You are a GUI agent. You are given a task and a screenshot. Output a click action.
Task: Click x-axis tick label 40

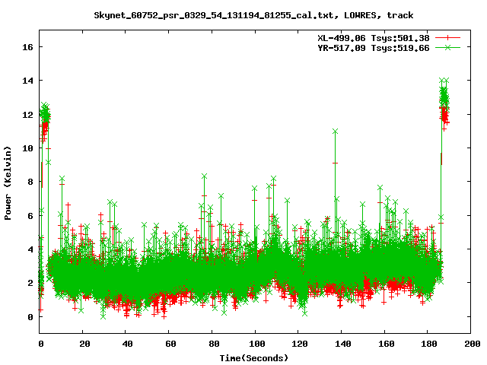(x=128, y=344)
